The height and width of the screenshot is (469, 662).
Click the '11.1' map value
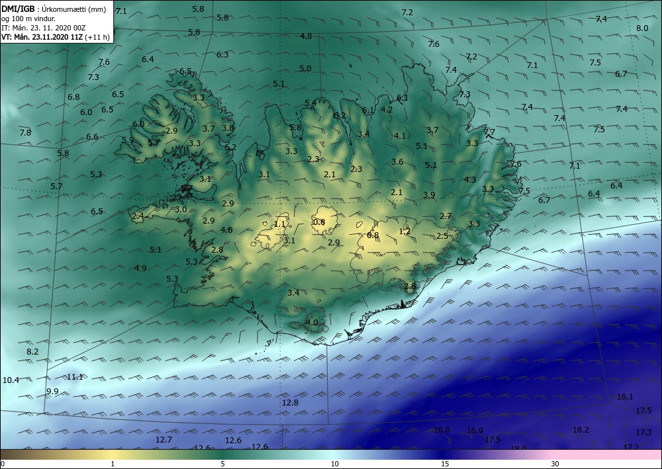(x=75, y=376)
